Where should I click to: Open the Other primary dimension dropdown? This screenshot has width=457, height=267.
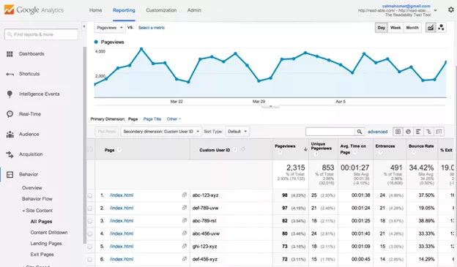click(174, 119)
